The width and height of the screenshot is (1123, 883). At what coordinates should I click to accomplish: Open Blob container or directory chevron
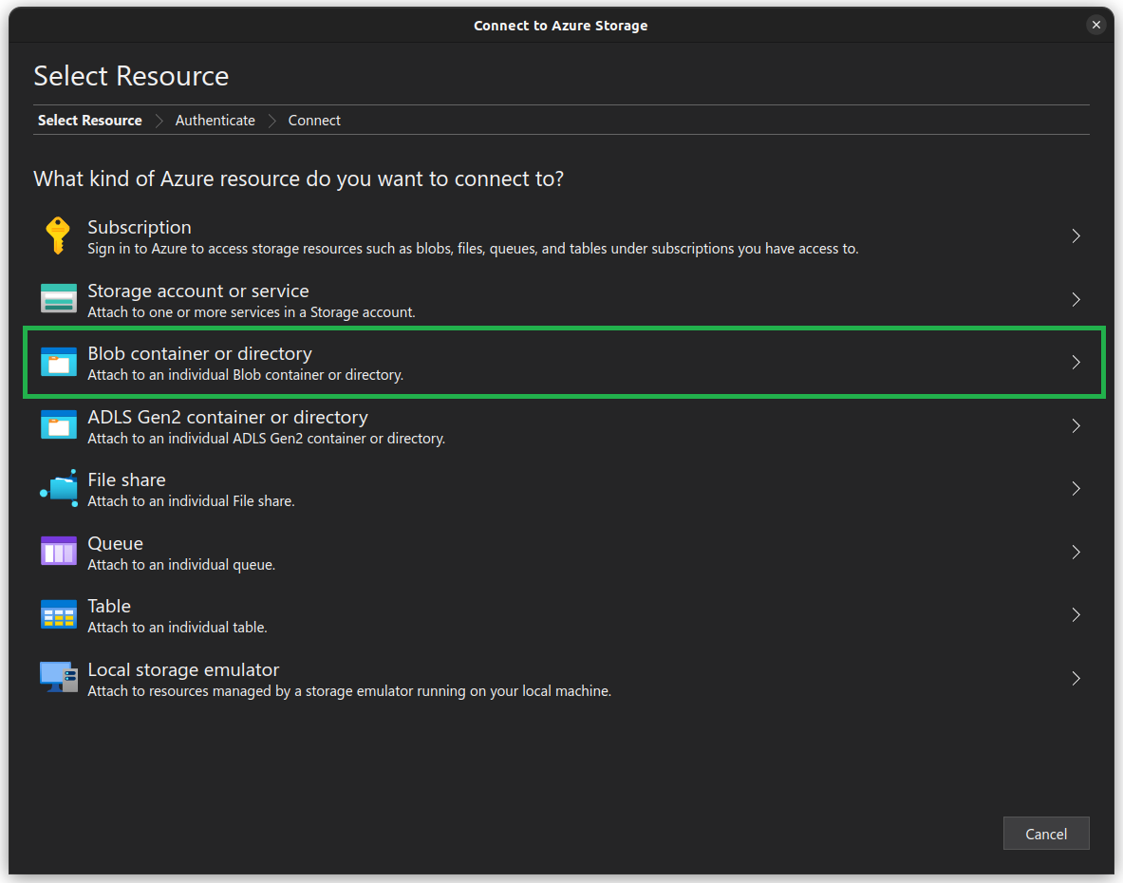tap(1076, 363)
